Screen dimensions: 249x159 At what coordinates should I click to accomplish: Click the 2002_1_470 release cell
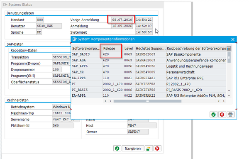click(113, 84)
